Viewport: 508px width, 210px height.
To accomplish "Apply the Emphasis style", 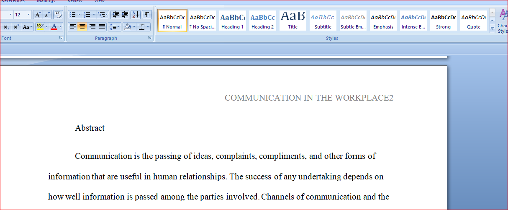I will point(383,21).
